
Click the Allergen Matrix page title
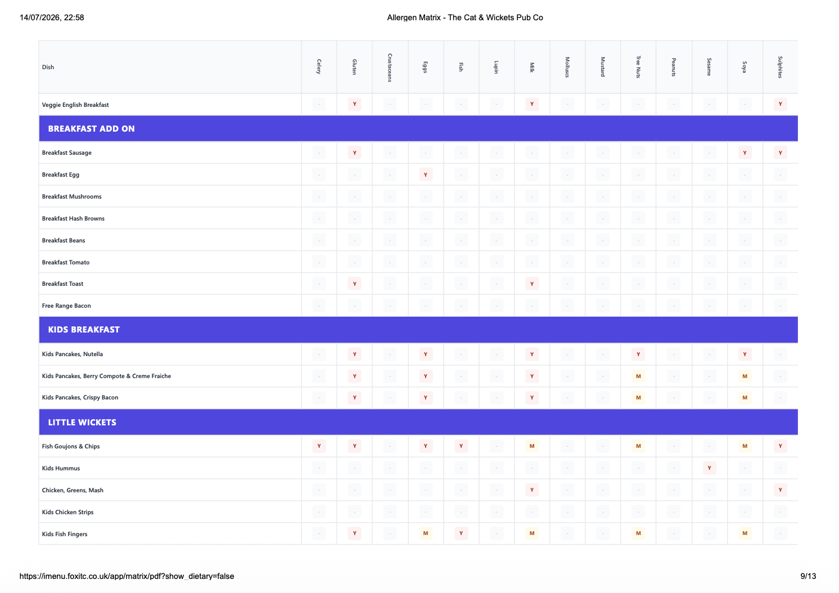click(x=465, y=17)
